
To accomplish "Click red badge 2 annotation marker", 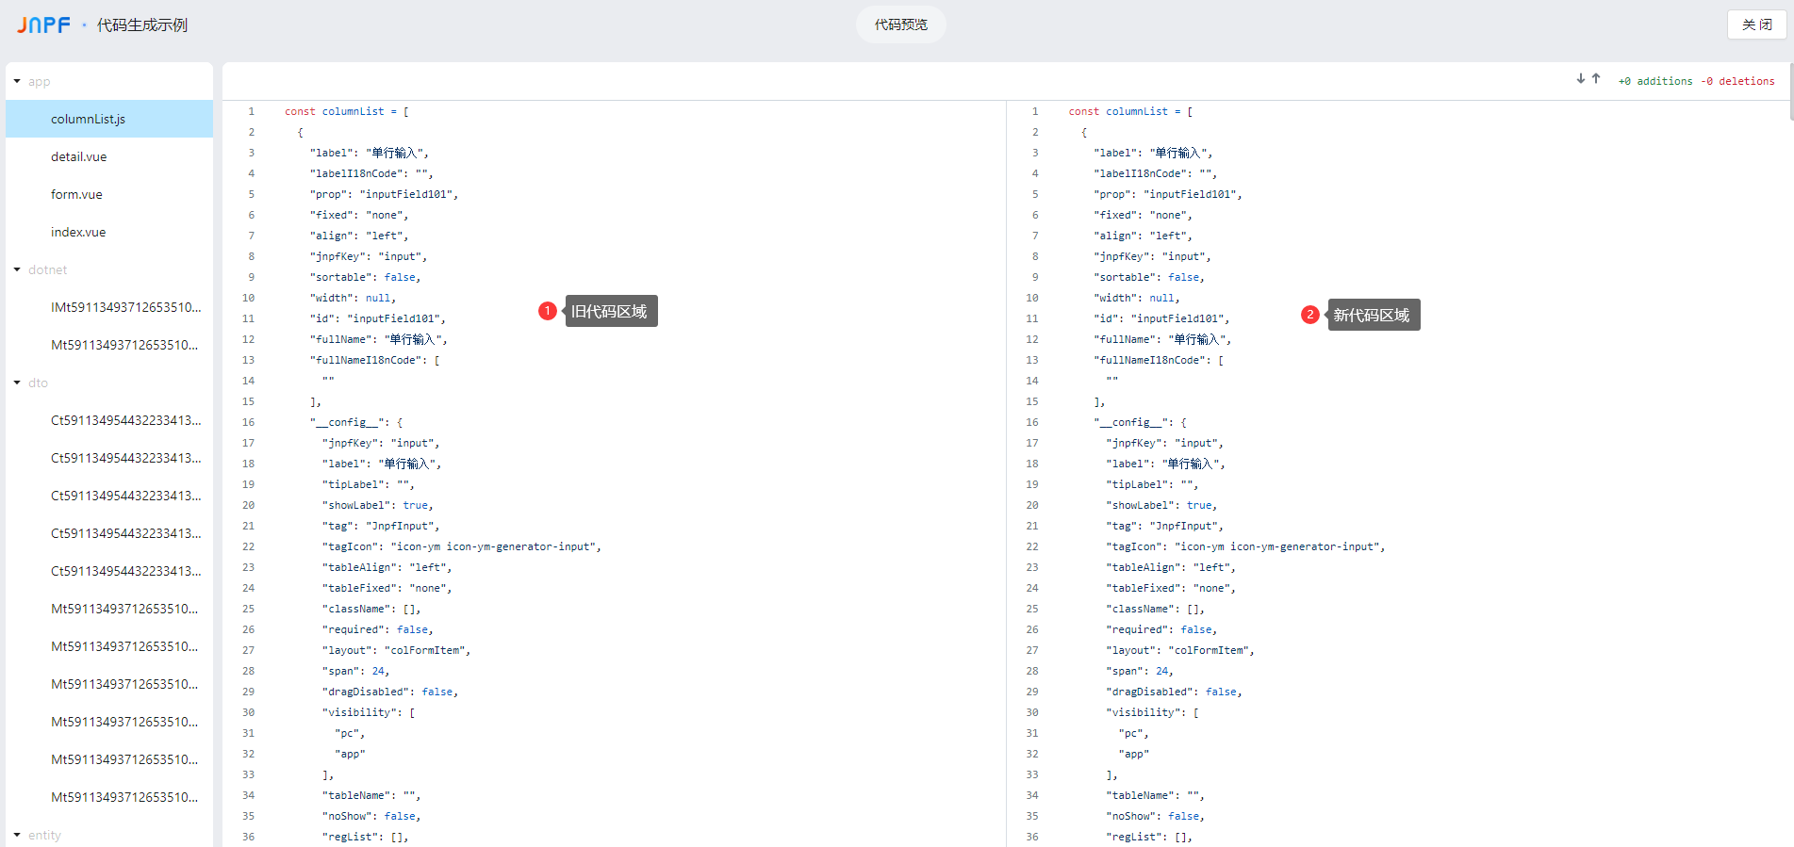I will (x=1309, y=315).
